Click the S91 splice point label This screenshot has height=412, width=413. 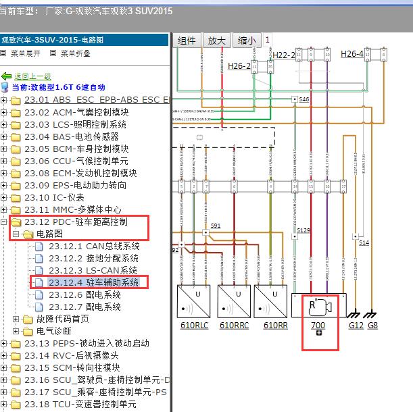[216, 226]
